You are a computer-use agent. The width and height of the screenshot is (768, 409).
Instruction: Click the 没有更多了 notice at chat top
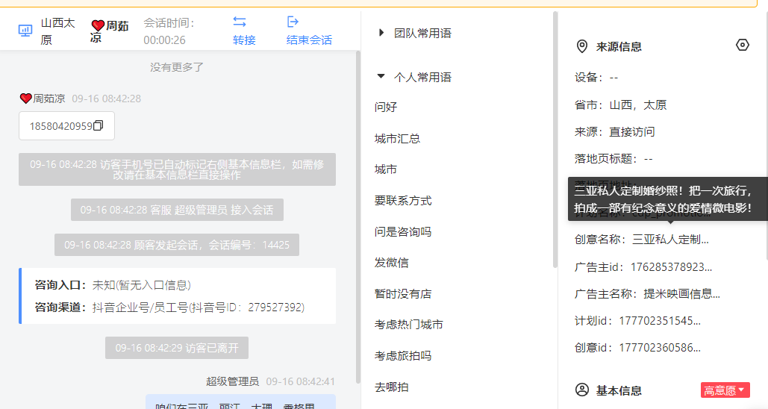coord(177,67)
